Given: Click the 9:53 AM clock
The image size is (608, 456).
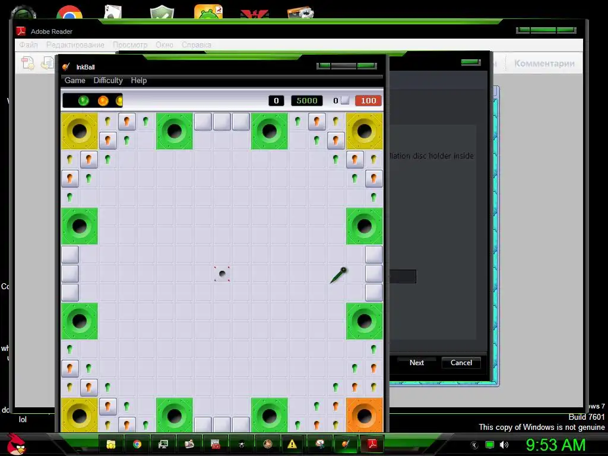Looking at the screenshot, I should pyautogui.click(x=556, y=445).
